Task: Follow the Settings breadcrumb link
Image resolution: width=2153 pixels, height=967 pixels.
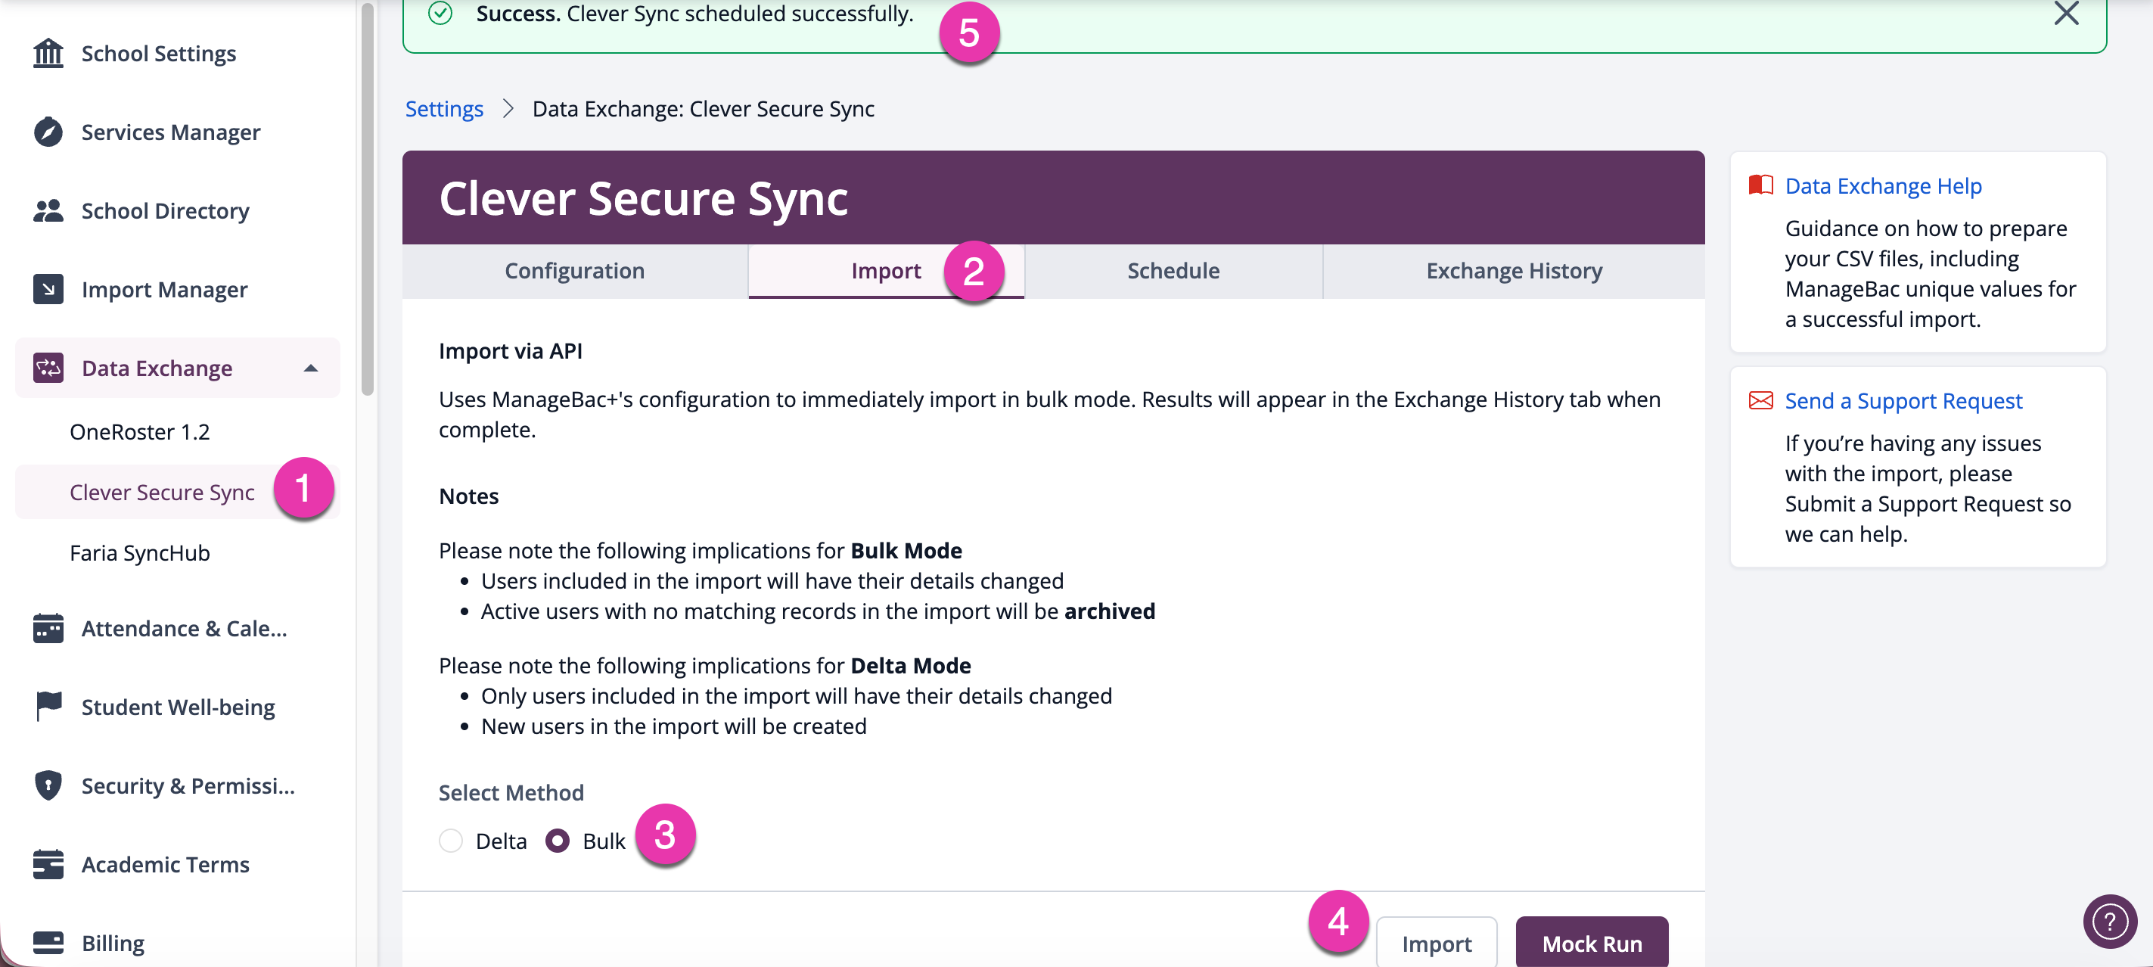Action: pos(444,109)
